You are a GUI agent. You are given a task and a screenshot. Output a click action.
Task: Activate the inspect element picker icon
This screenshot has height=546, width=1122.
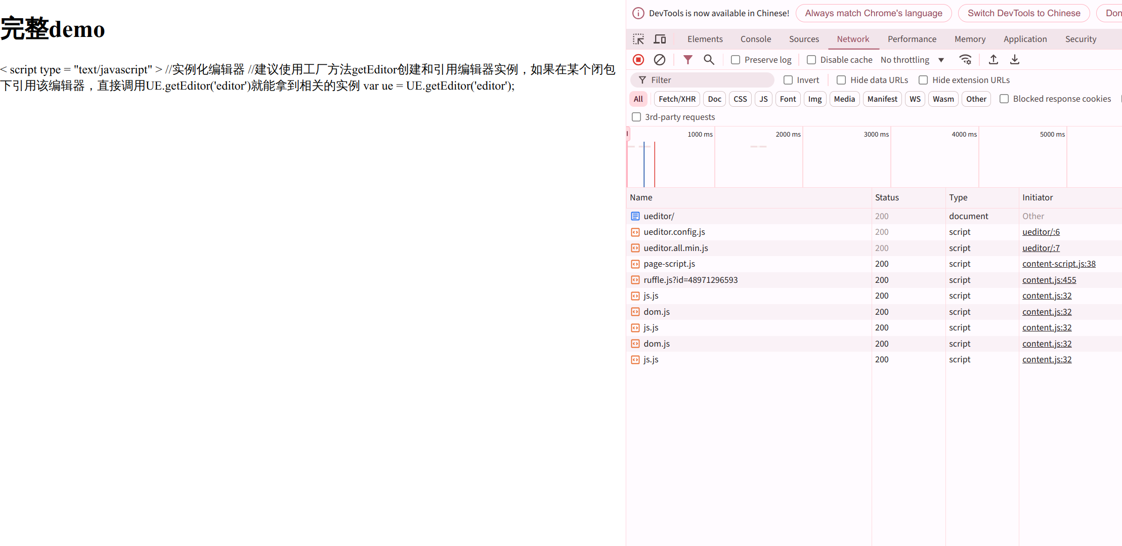point(638,39)
